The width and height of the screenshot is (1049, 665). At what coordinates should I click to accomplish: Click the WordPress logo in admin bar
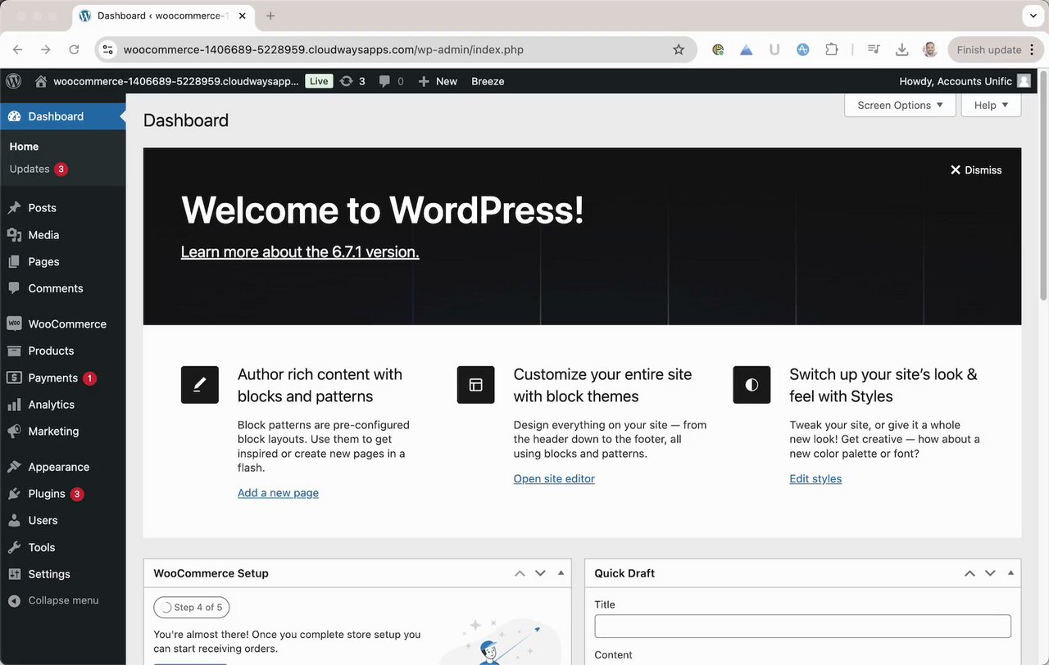coord(13,81)
